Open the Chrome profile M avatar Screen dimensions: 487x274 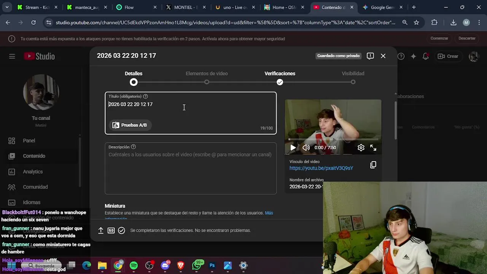466,22
